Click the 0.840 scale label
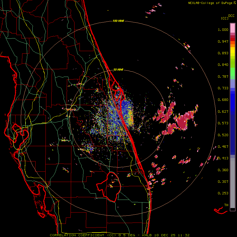Image resolution: width=237 pixels, height=237 pixels. coord(223,65)
